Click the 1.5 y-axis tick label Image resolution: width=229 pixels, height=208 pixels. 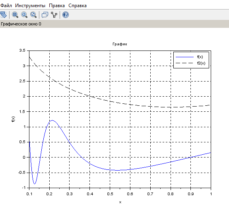point(22,112)
